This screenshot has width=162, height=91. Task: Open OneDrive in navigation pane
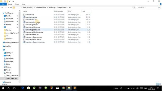coord(8,46)
